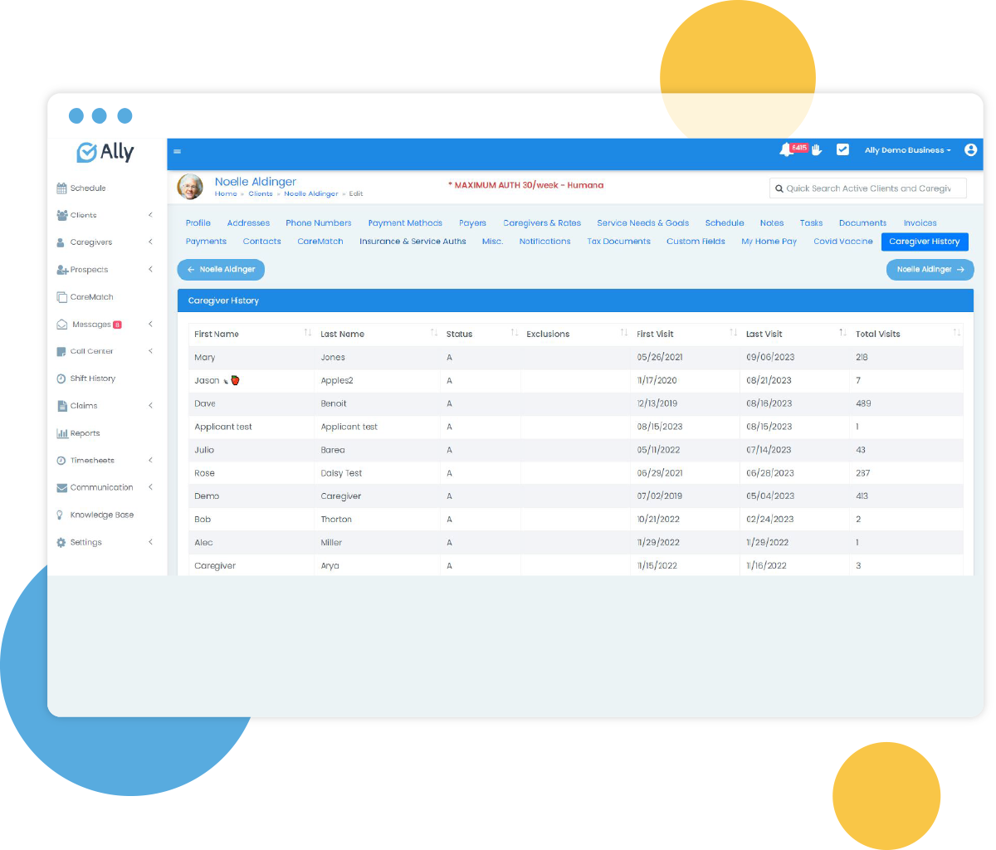
Task: Click the hand icon in top bar
Action: point(817,150)
